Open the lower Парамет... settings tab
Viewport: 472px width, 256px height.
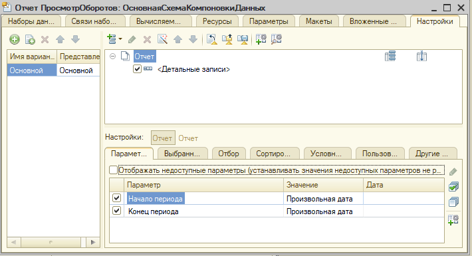coord(129,154)
